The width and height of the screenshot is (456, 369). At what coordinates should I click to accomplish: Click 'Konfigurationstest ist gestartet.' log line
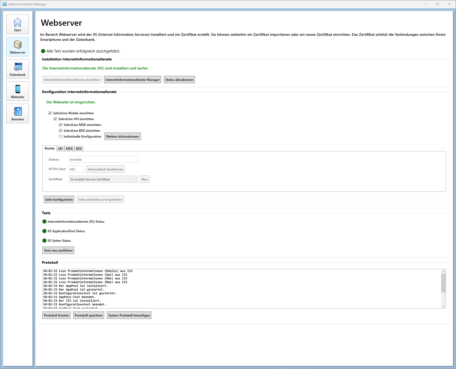point(80,293)
